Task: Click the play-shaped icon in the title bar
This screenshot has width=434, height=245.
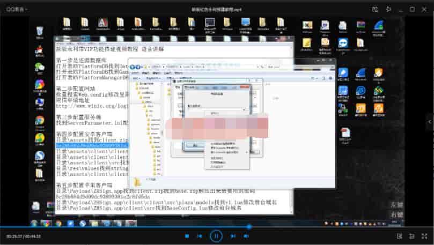Action: pos(388,9)
